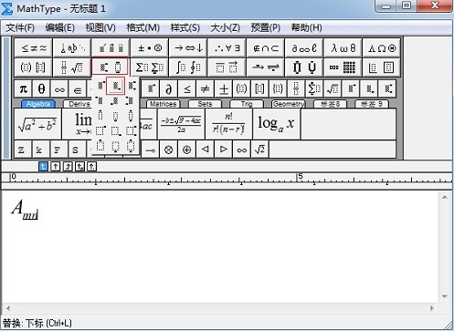Image resolution: width=454 pixels, height=331 pixels.
Task: Insert the ⊗ symbol from bottom small bar
Action: (168, 150)
